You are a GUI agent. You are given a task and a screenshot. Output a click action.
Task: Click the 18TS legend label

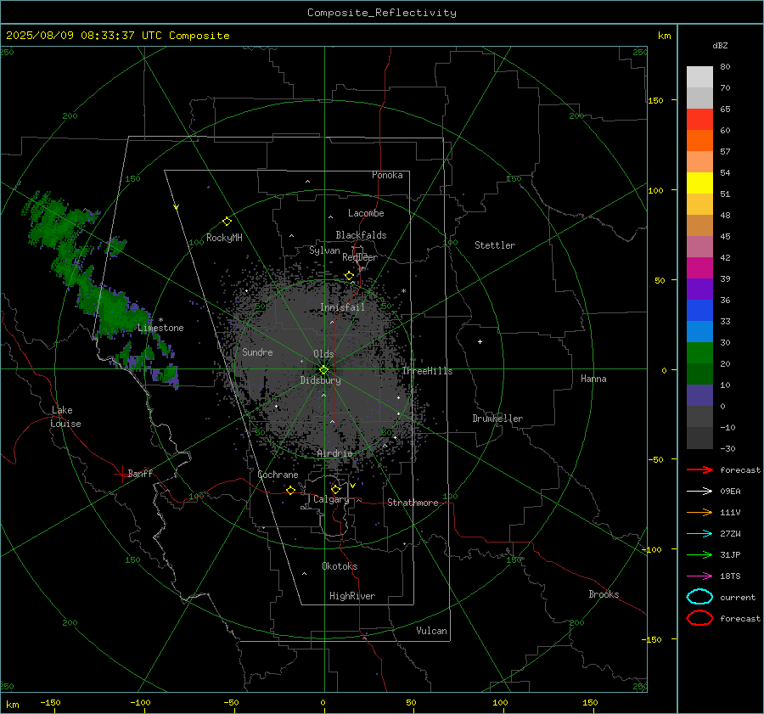click(730, 576)
